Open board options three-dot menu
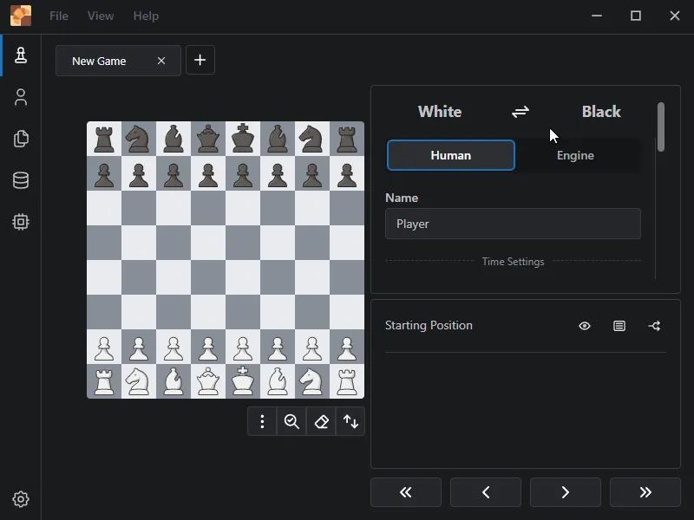The height and width of the screenshot is (520, 694). (262, 421)
